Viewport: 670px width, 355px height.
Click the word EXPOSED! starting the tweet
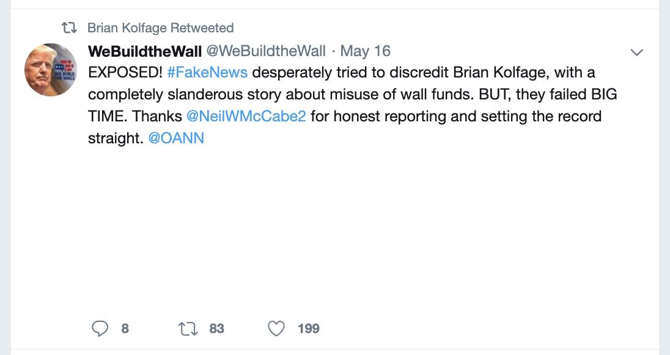(x=125, y=73)
